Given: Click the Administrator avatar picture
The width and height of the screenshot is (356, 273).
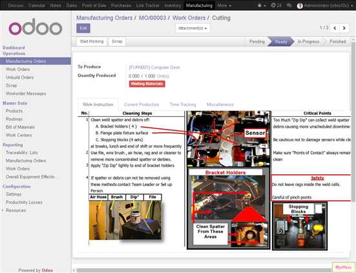Looking at the screenshot, I should [x=300, y=6].
